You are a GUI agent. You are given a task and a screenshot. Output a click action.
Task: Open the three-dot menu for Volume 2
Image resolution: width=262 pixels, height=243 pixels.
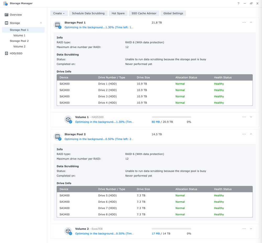coord(244,229)
